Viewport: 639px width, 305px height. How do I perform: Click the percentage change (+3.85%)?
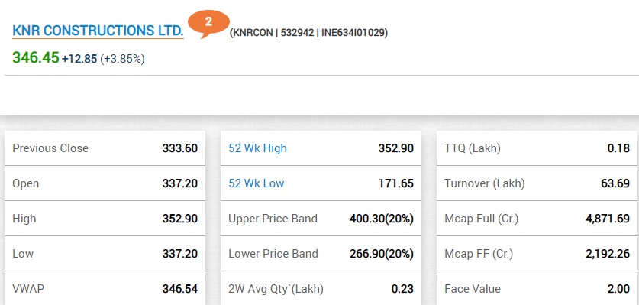coord(122,59)
